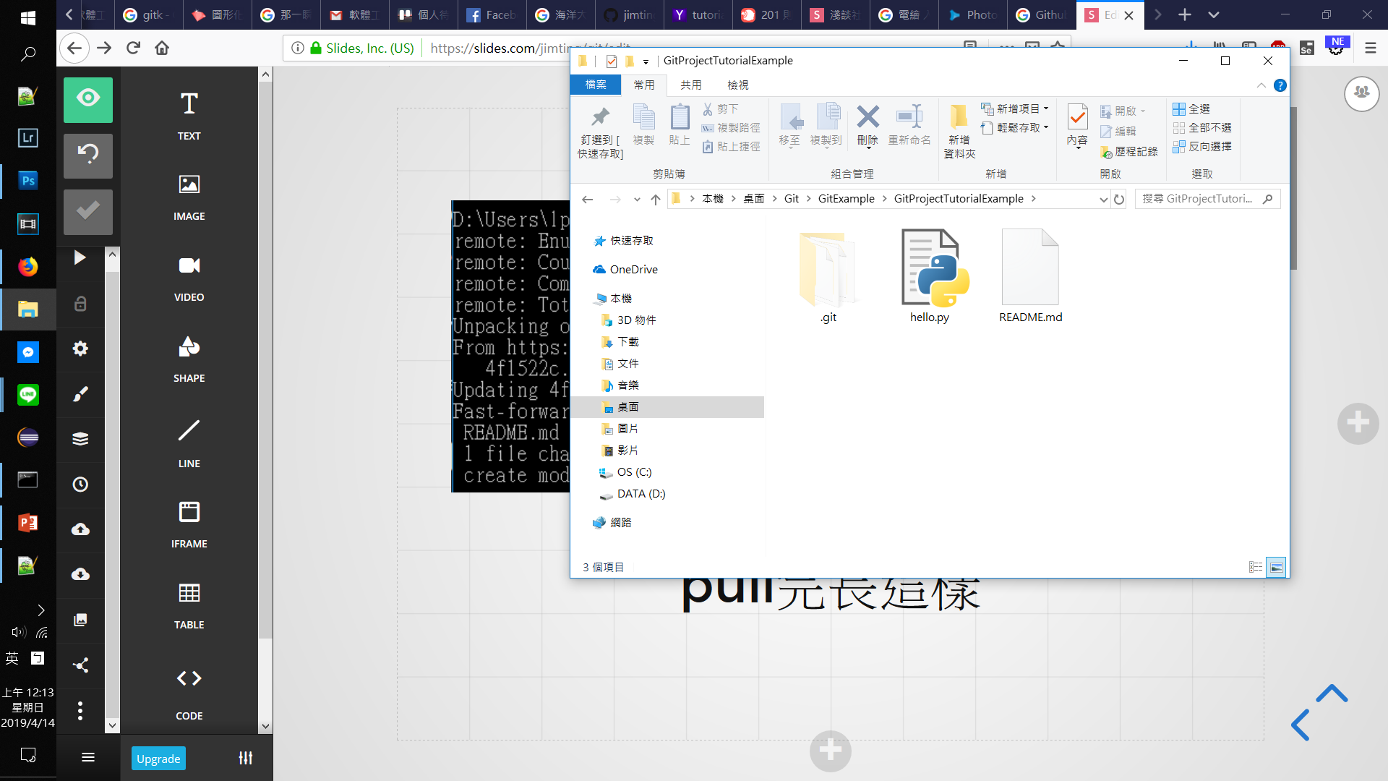This screenshot has width=1388, height=781.
Task: Click the preview eye icon in Slides editor
Action: click(88, 99)
